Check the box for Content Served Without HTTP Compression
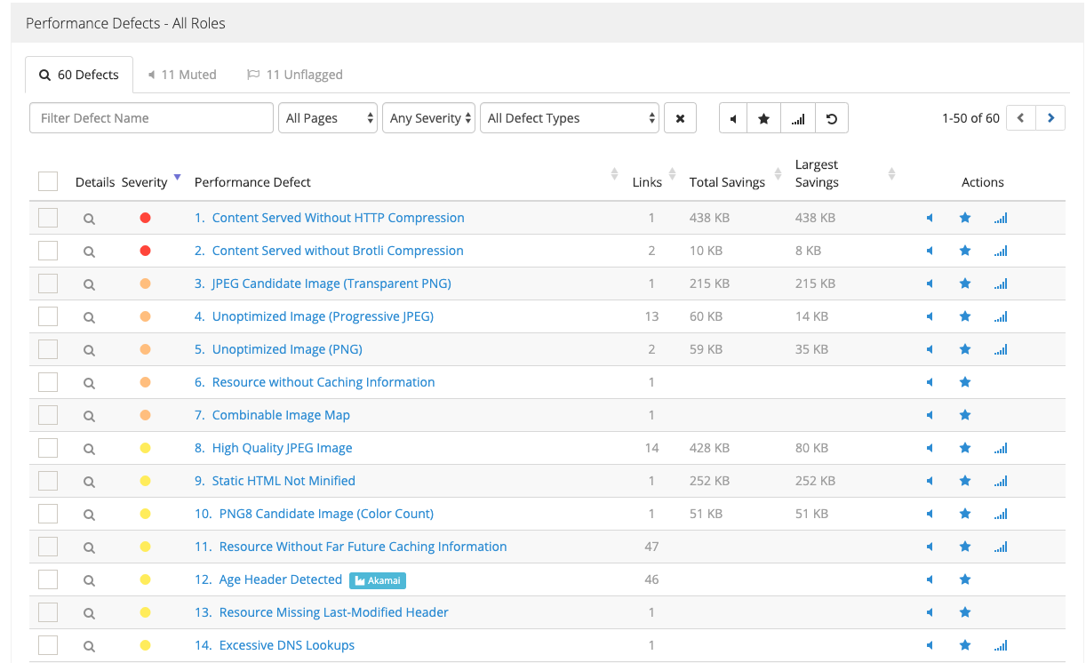The width and height of the screenshot is (1086, 663). (48, 218)
